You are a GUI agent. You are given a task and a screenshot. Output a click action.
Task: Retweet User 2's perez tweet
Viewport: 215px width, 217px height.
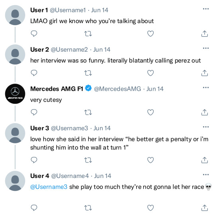pyautogui.click(x=88, y=73)
